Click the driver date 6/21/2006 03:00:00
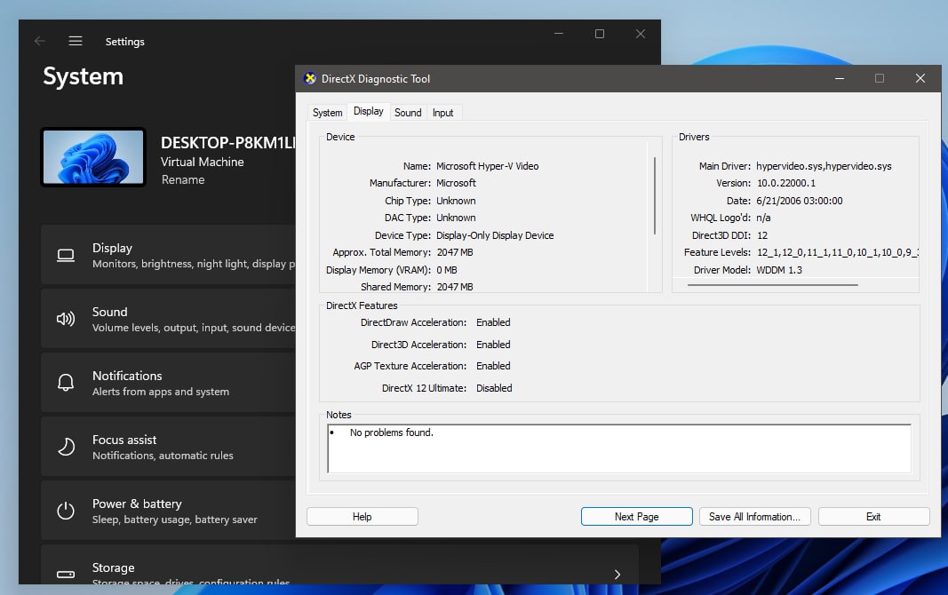Viewport: 948px width, 595px height. [800, 201]
